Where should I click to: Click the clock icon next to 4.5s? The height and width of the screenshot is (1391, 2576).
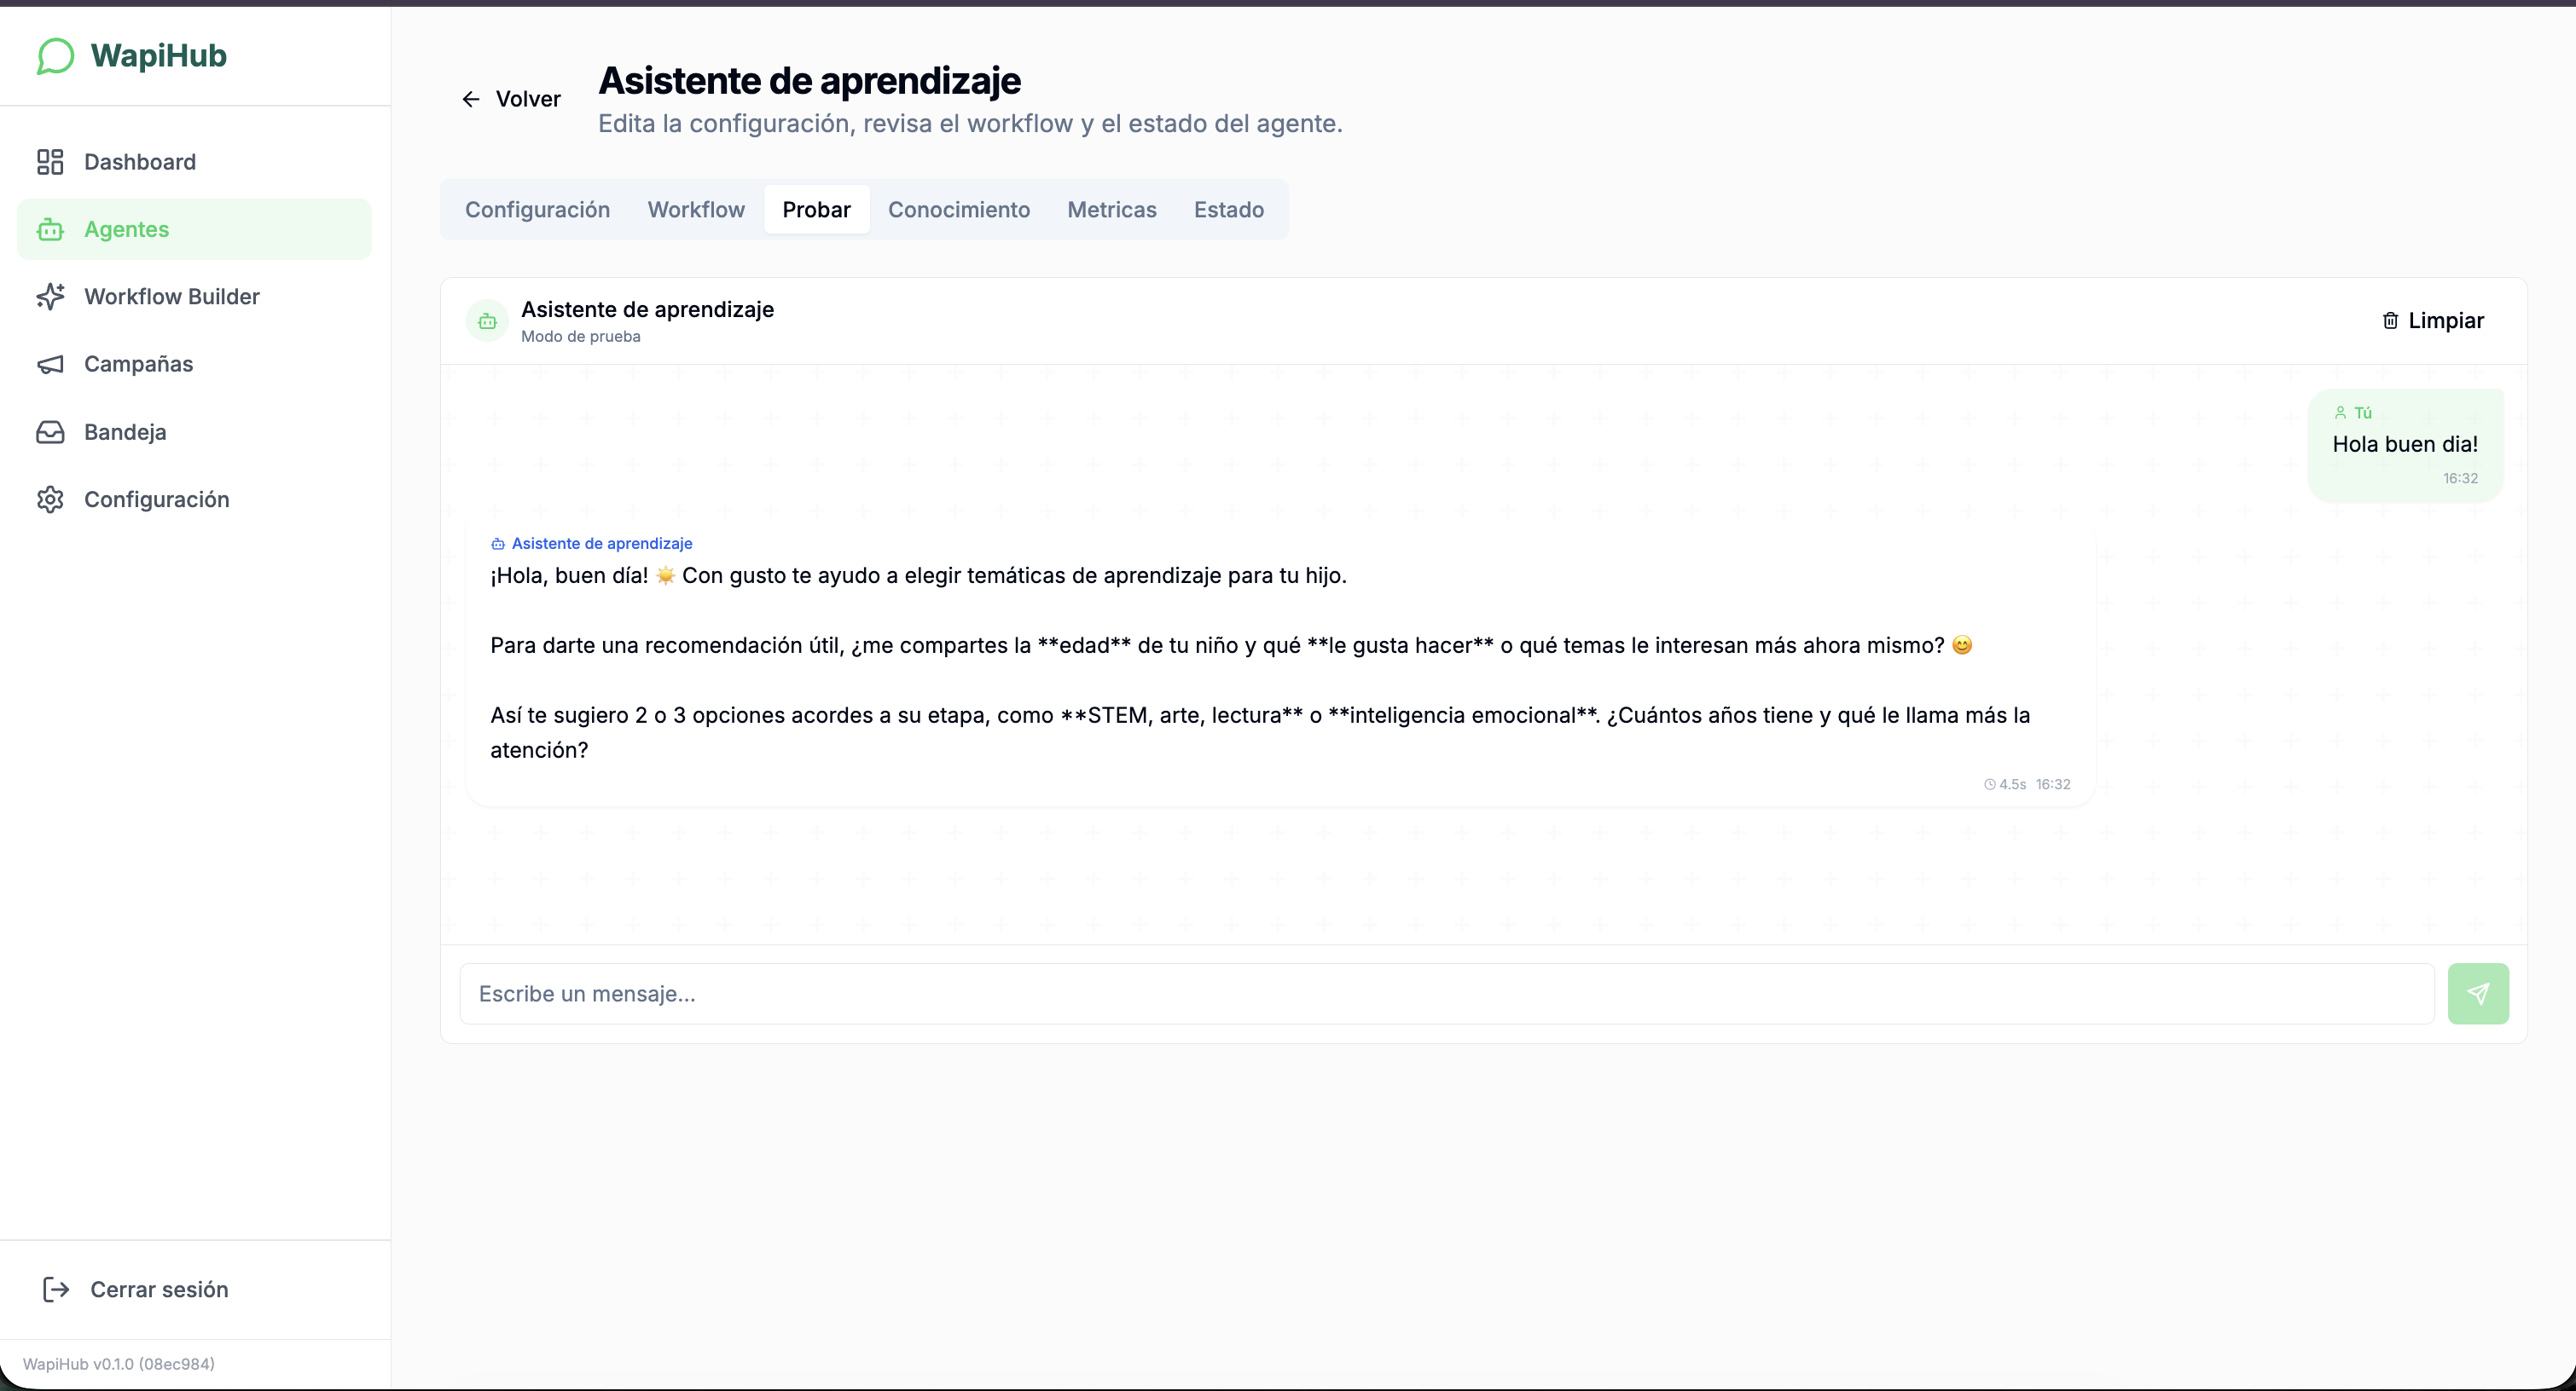pos(1989,784)
